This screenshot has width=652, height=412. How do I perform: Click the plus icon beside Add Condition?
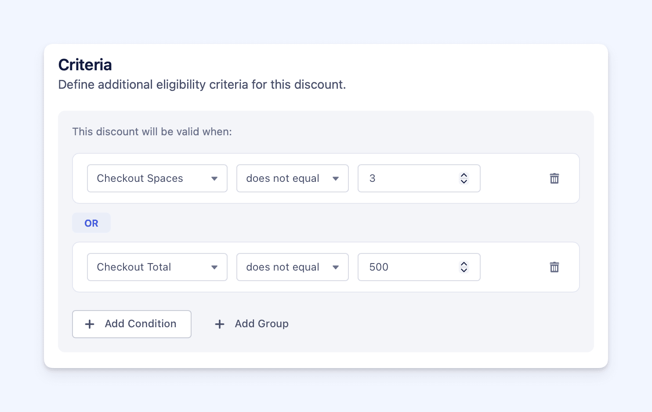click(90, 324)
